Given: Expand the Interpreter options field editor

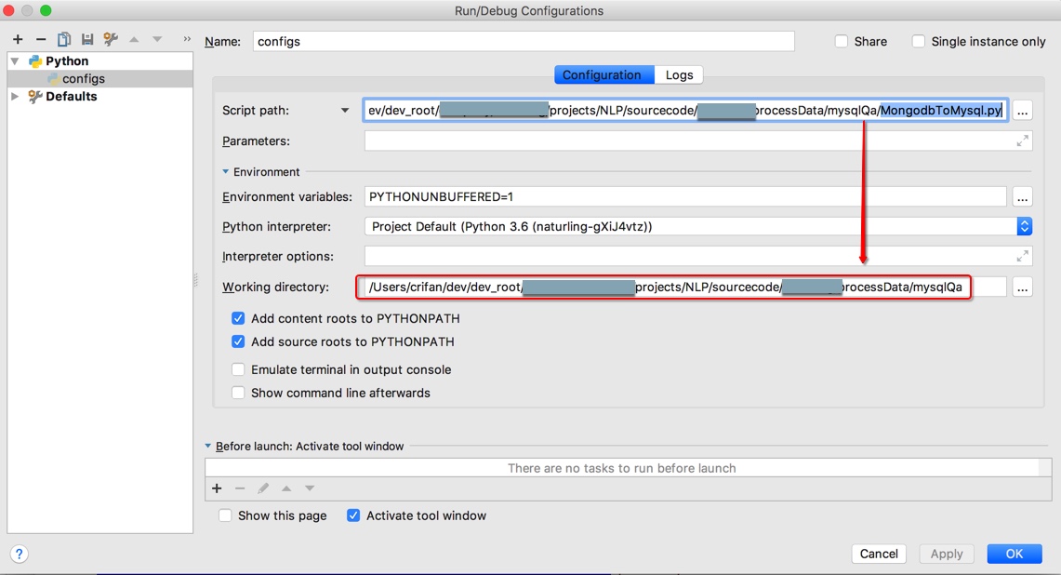Looking at the screenshot, I should click(x=1023, y=256).
